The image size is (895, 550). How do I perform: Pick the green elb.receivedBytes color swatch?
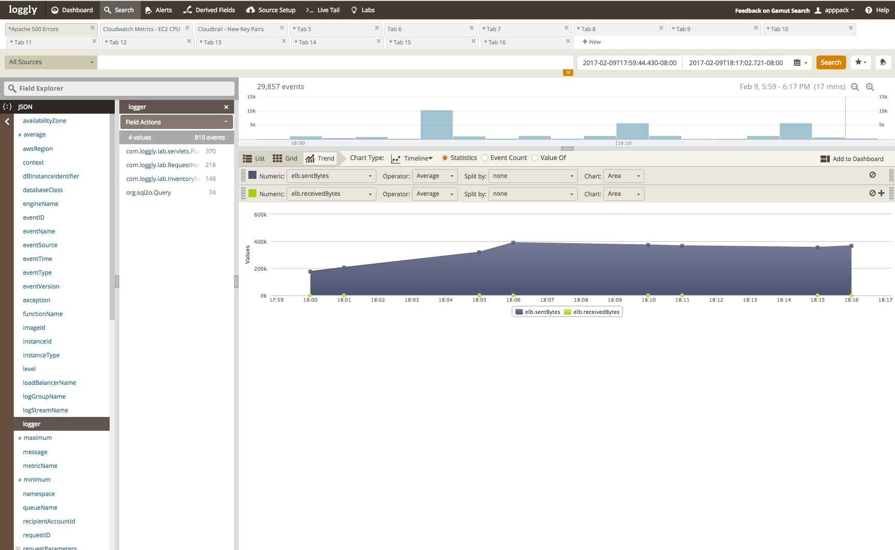252,194
